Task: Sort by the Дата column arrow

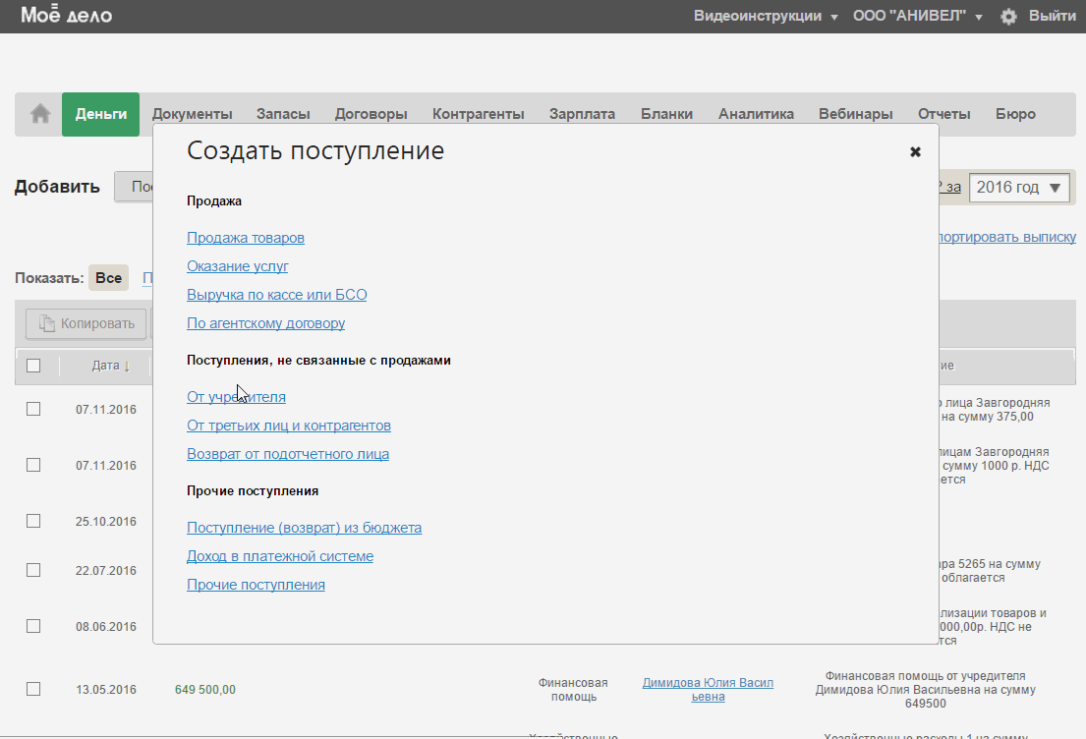Action: [x=127, y=366]
